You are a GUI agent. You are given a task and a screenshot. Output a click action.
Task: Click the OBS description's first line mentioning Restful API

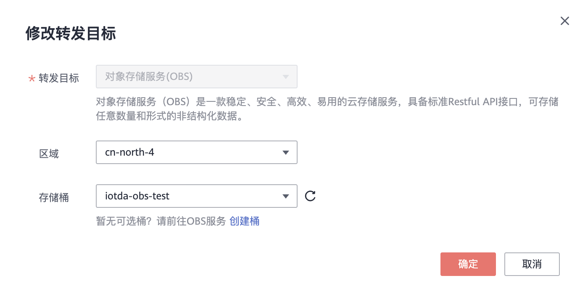(x=327, y=102)
